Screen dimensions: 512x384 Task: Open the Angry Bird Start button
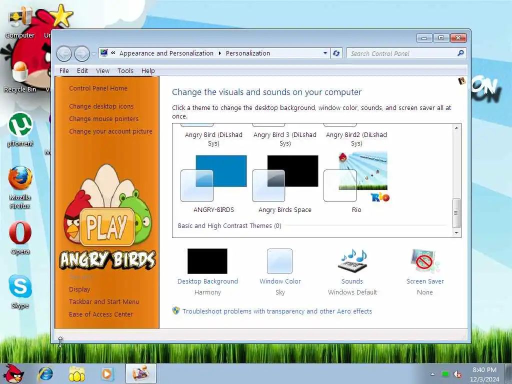click(x=13, y=373)
